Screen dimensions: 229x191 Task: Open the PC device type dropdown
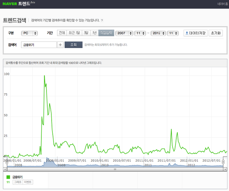tap(29, 33)
